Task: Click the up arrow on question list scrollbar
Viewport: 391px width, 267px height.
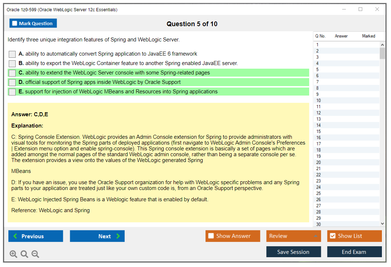Action: tap(382, 44)
